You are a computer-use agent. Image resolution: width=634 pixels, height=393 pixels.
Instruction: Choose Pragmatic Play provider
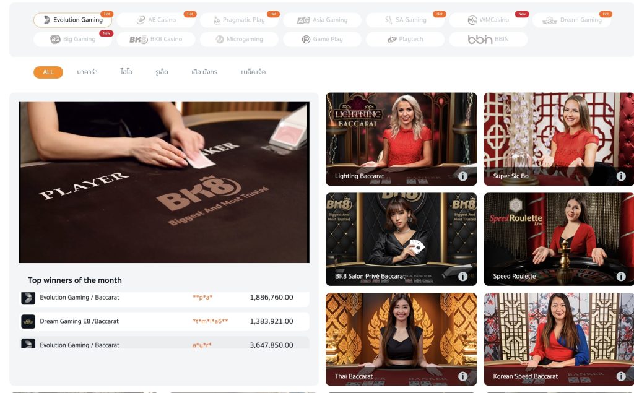[x=239, y=20]
